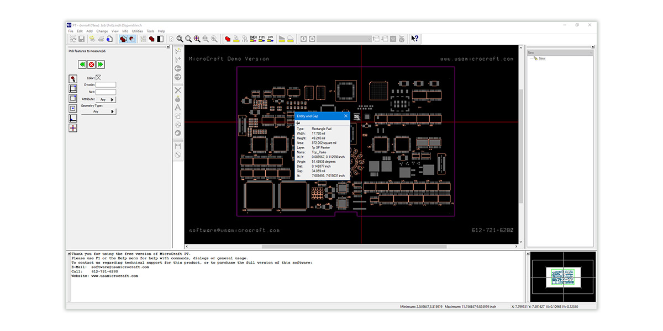Click the Minimum coordinates in status bar
Screen dimensions: 663x331
pos(420,306)
